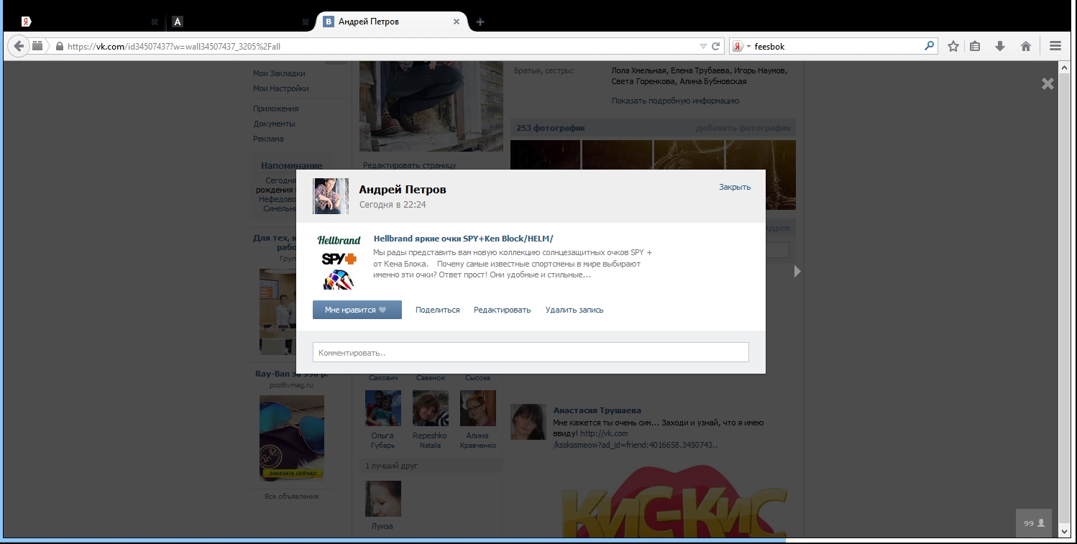Open the downloads arrow icon
The height and width of the screenshot is (544, 1077).
click(x=999, y=46)
